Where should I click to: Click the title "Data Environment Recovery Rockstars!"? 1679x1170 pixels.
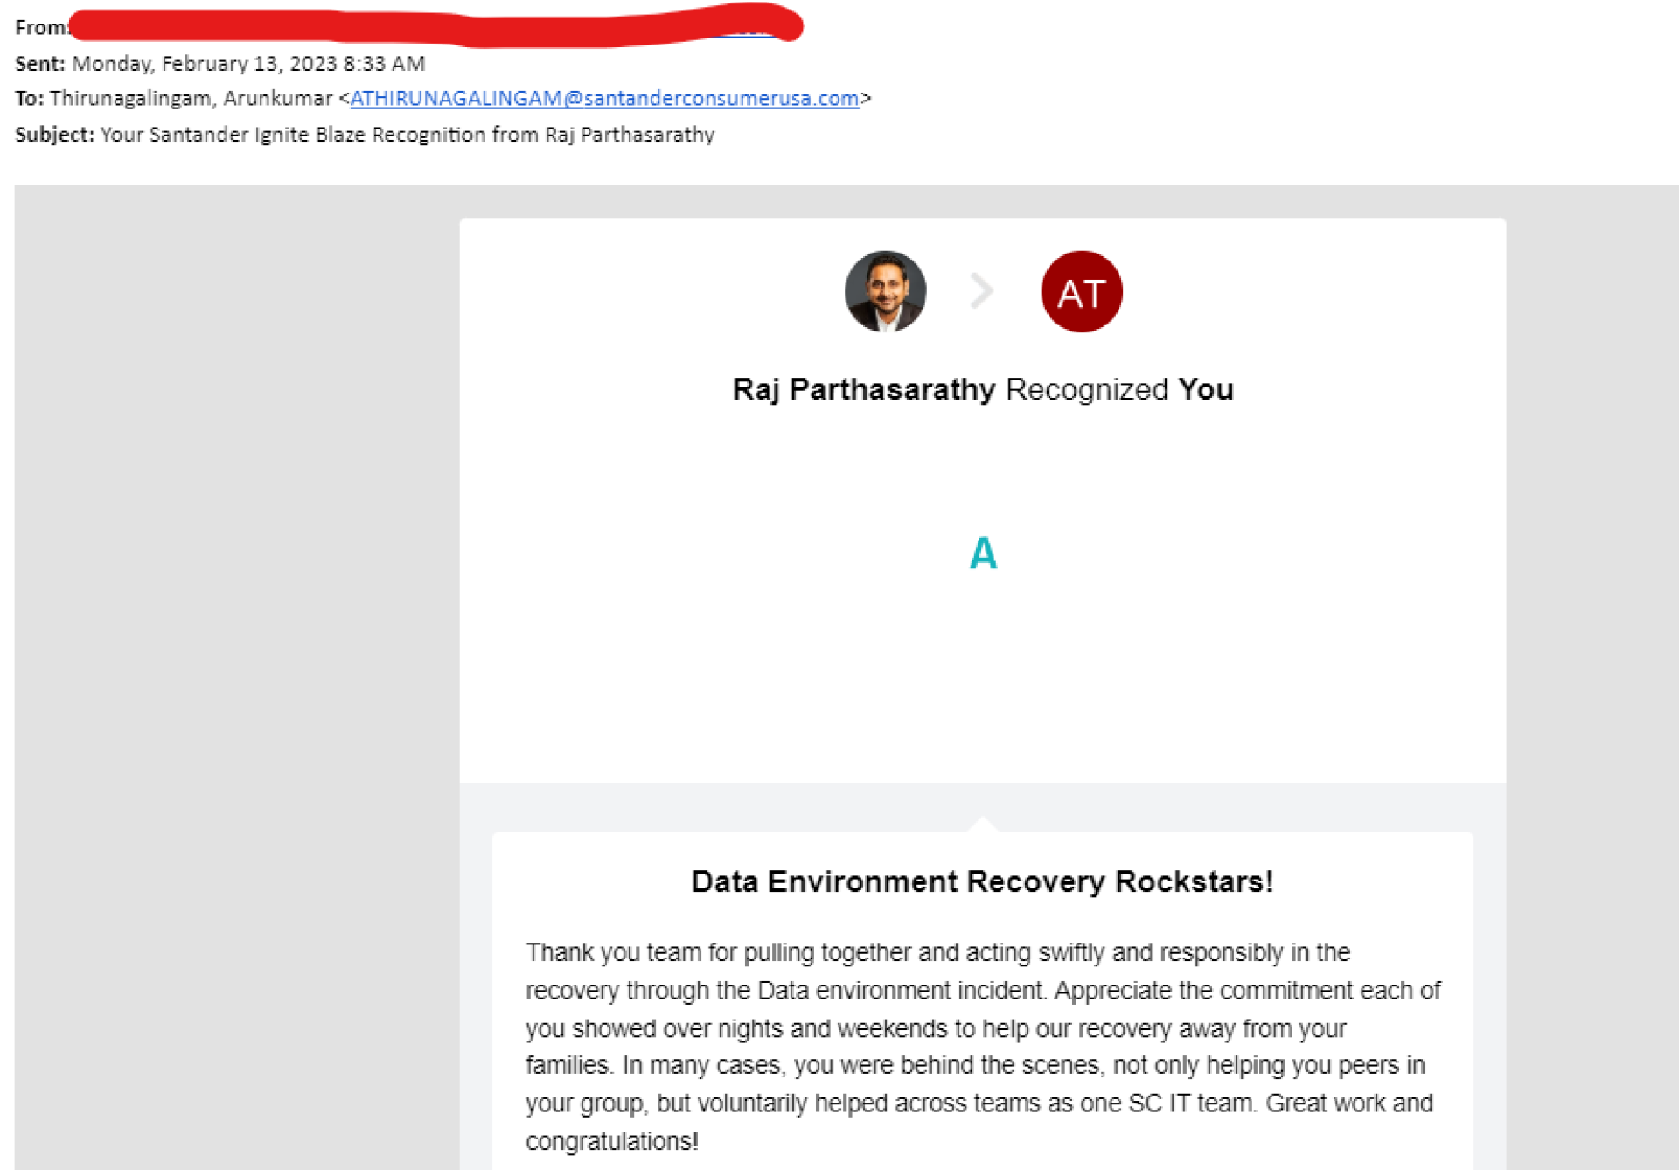[982, 881]
